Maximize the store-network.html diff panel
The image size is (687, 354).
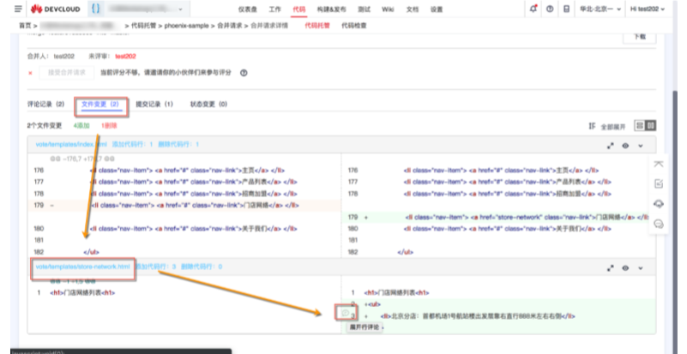611,268
